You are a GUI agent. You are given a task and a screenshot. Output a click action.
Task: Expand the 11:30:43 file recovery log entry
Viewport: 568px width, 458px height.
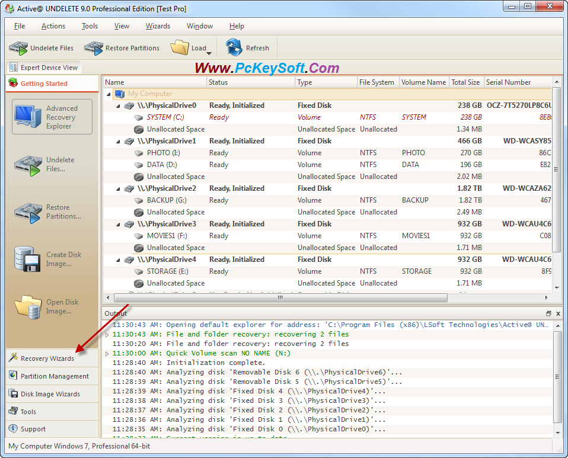(107, 335)
